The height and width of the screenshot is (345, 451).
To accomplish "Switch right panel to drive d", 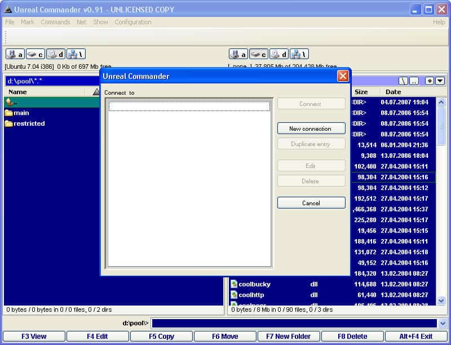I will coord(278,54).
